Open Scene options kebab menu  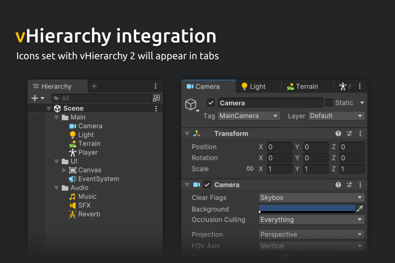coord(156,108)
